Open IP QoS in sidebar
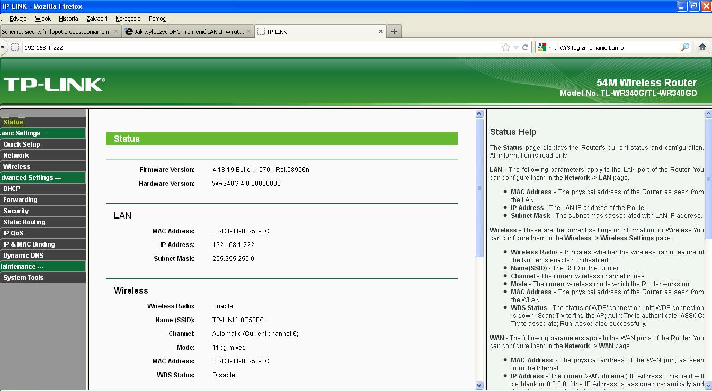Viewport: 712px width, 391px height. tap(13, 233)
